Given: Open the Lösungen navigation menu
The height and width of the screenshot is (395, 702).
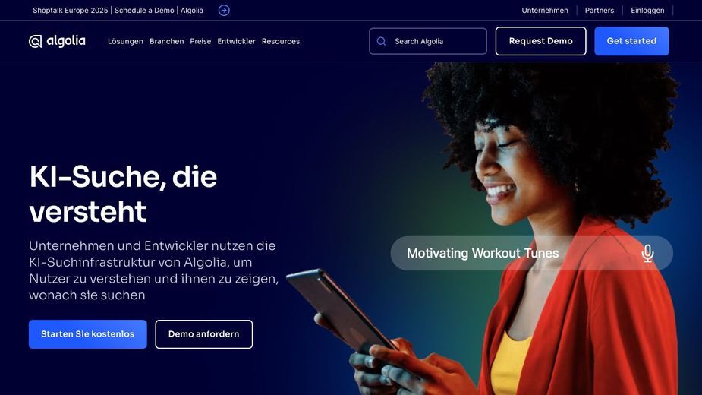Looking at the screenshot, I should tap(125, 41).
